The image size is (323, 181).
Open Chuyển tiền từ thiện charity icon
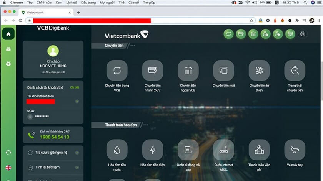pyautogui.click(x=259, y=71)
